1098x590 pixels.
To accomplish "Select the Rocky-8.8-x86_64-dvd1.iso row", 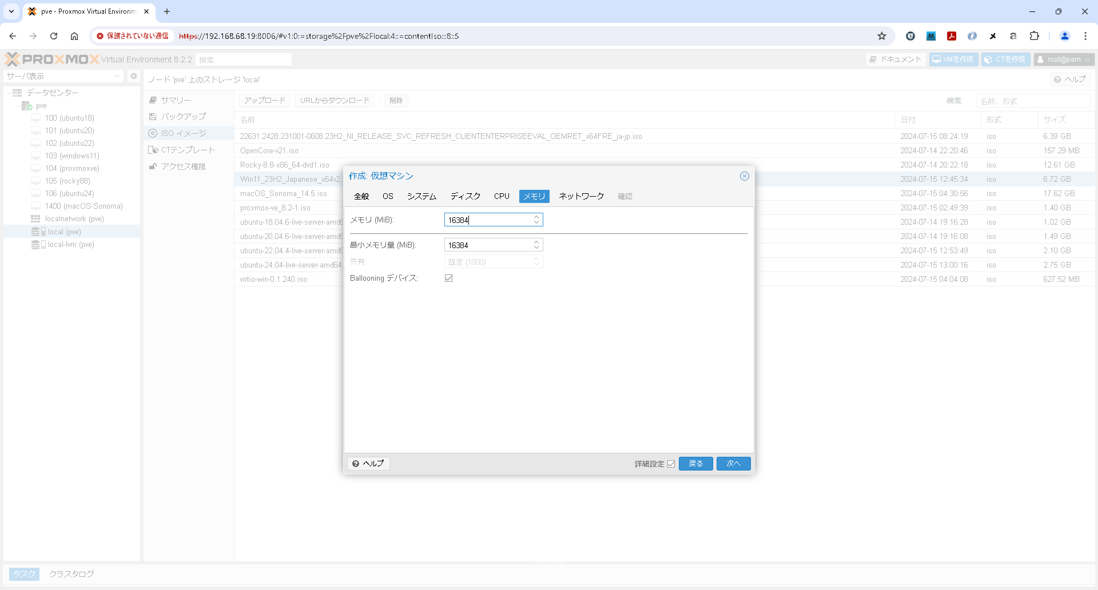I will click(665, 165).
